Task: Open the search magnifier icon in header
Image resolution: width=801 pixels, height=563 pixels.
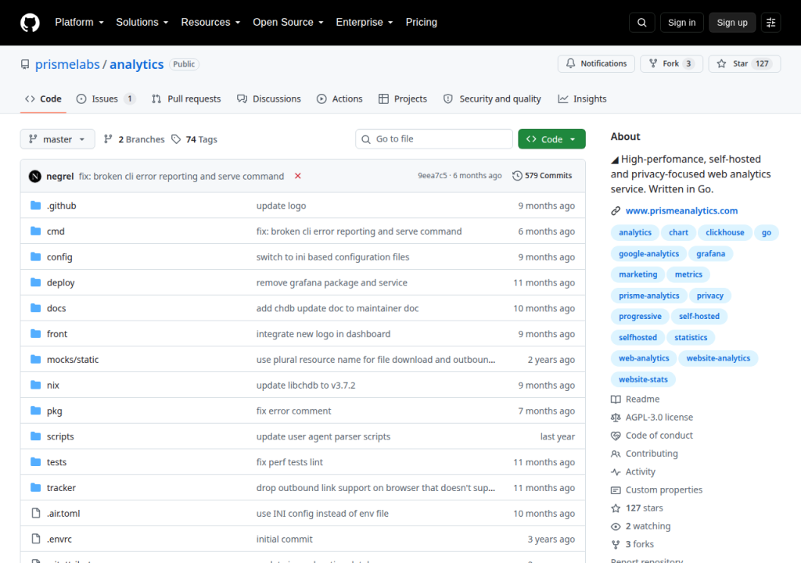Action: (x=641, y=23)
